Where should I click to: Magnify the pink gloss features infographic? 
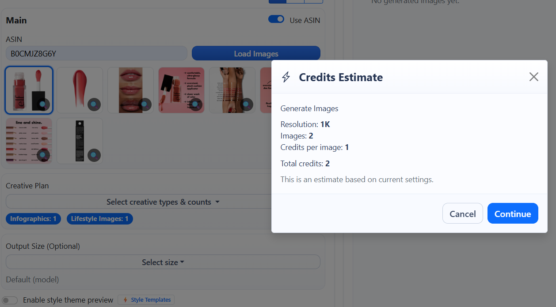[x=196, y=105]
